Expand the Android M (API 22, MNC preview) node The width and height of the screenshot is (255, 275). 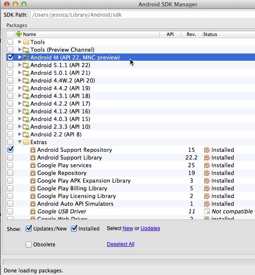pyautogui.click(x=20, y=57)
